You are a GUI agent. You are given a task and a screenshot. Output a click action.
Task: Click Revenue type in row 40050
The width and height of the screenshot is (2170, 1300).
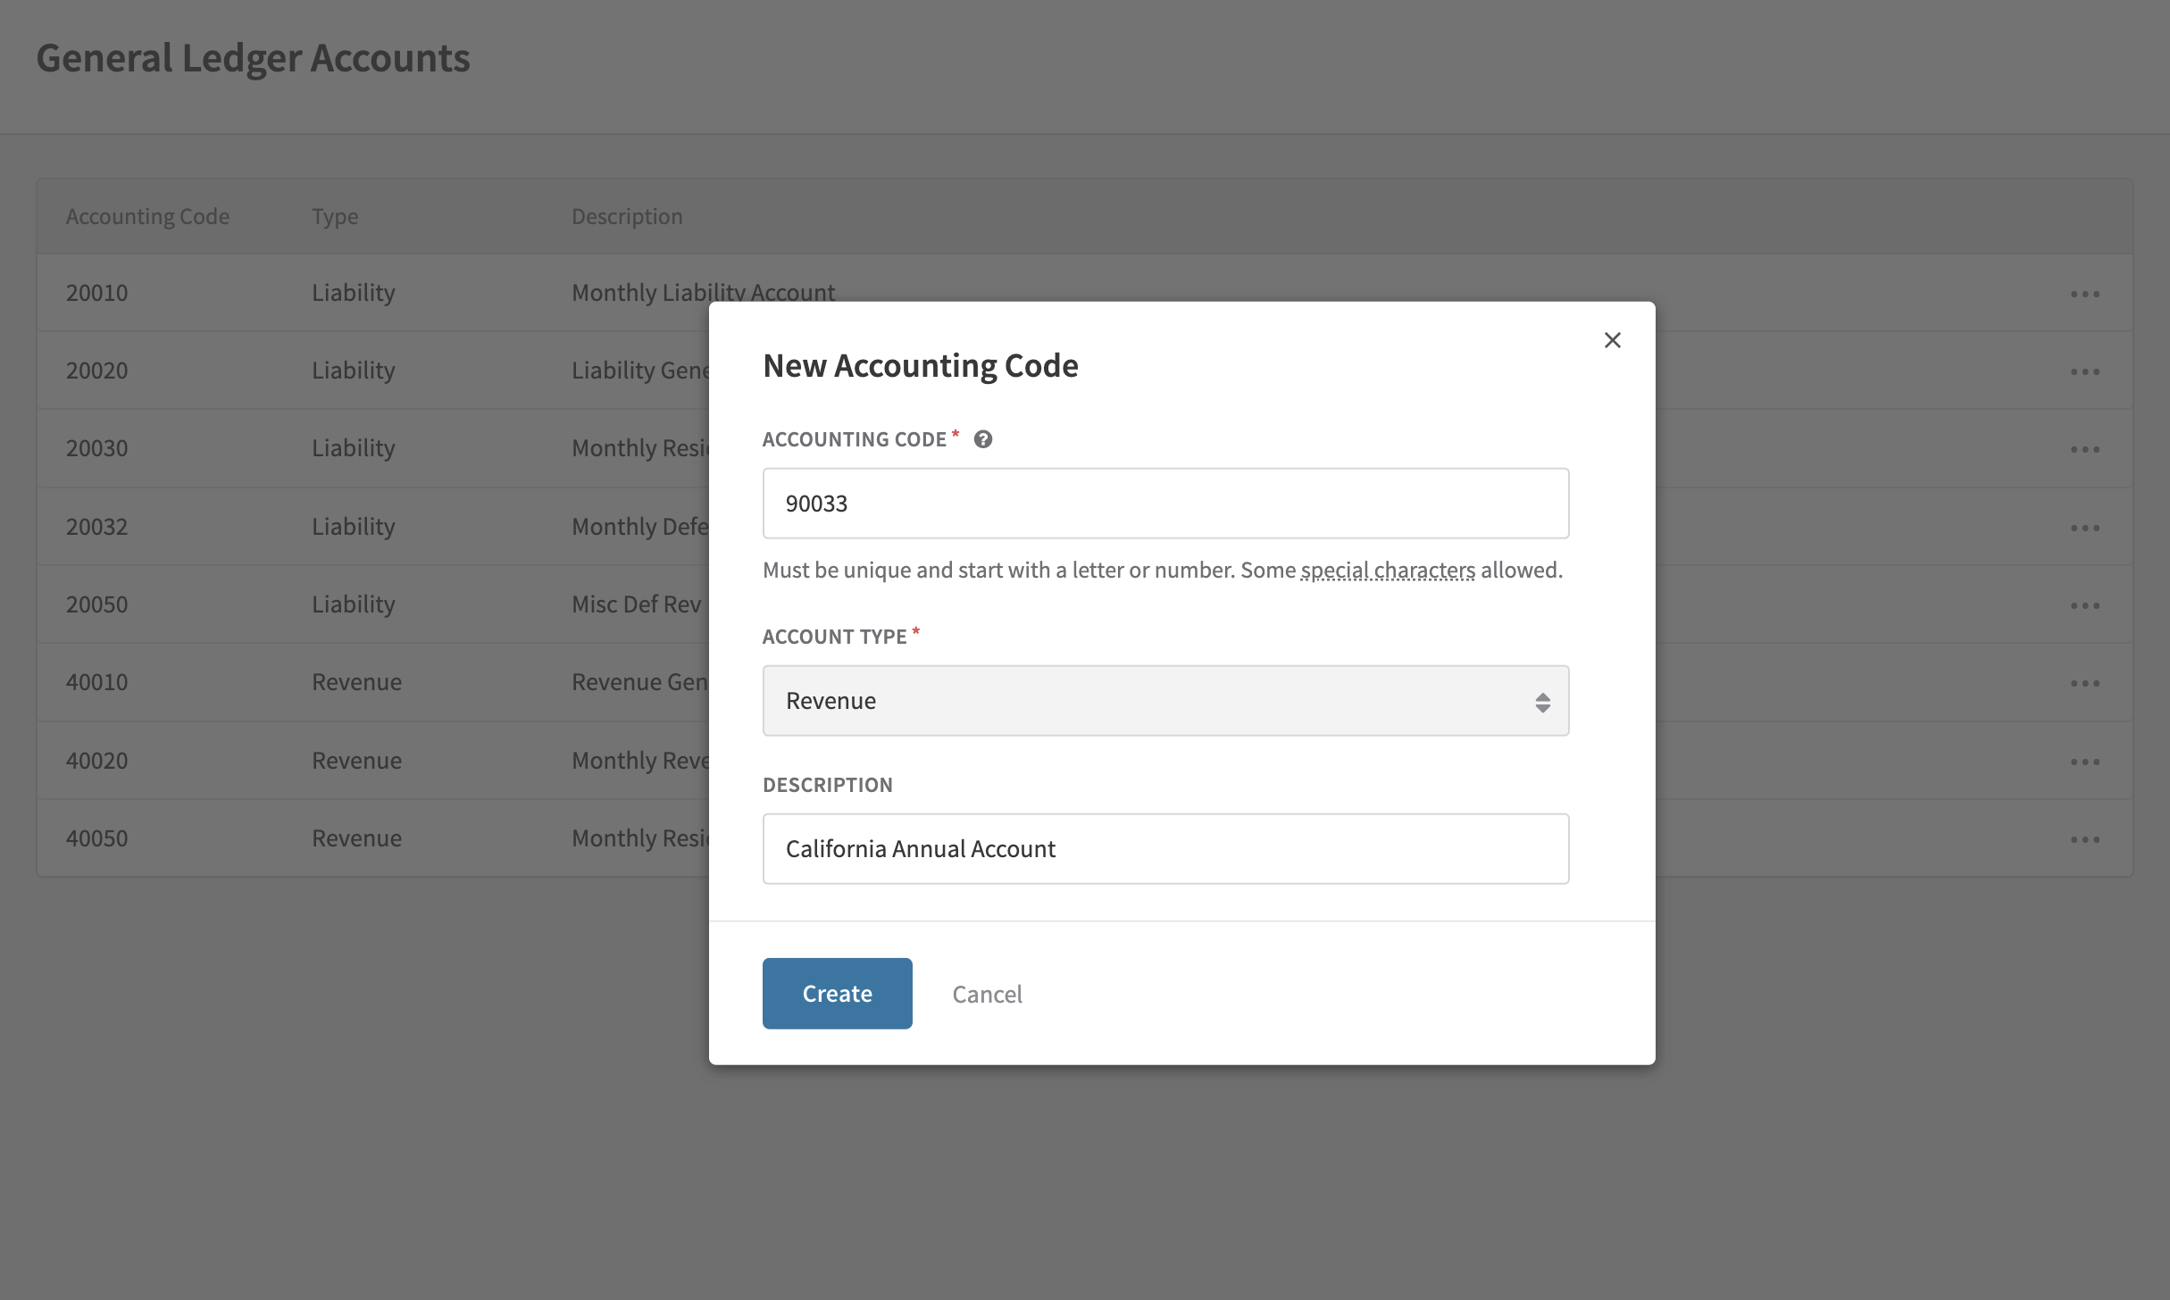point(356,838)
